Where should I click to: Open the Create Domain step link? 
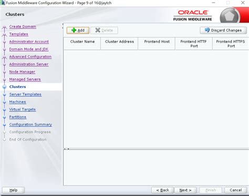(x=23, y=27)
